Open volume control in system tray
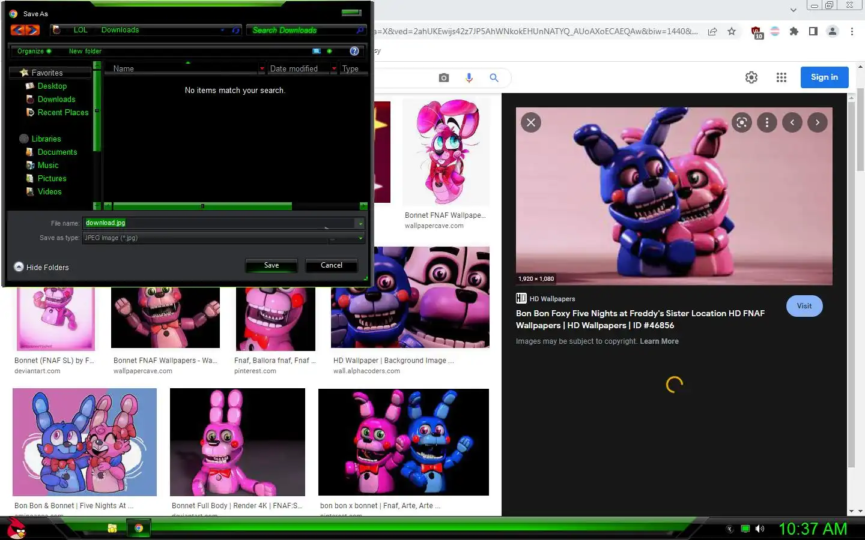Image resolution: width=865 pixels, height=540 pixels. [x=760, y=529]
